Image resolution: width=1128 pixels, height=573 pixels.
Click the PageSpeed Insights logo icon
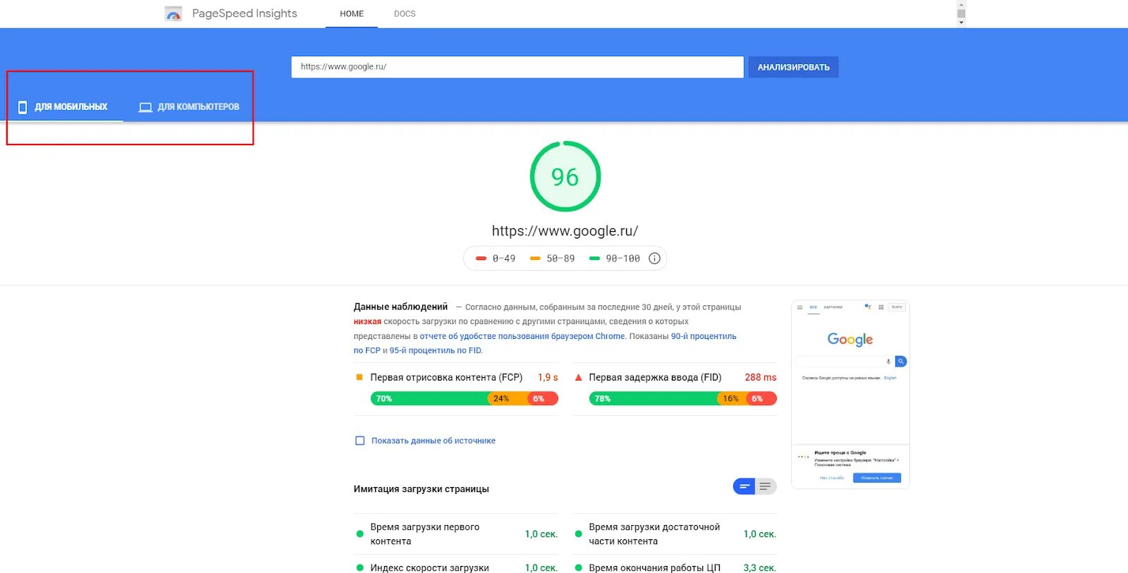point(173,13)
